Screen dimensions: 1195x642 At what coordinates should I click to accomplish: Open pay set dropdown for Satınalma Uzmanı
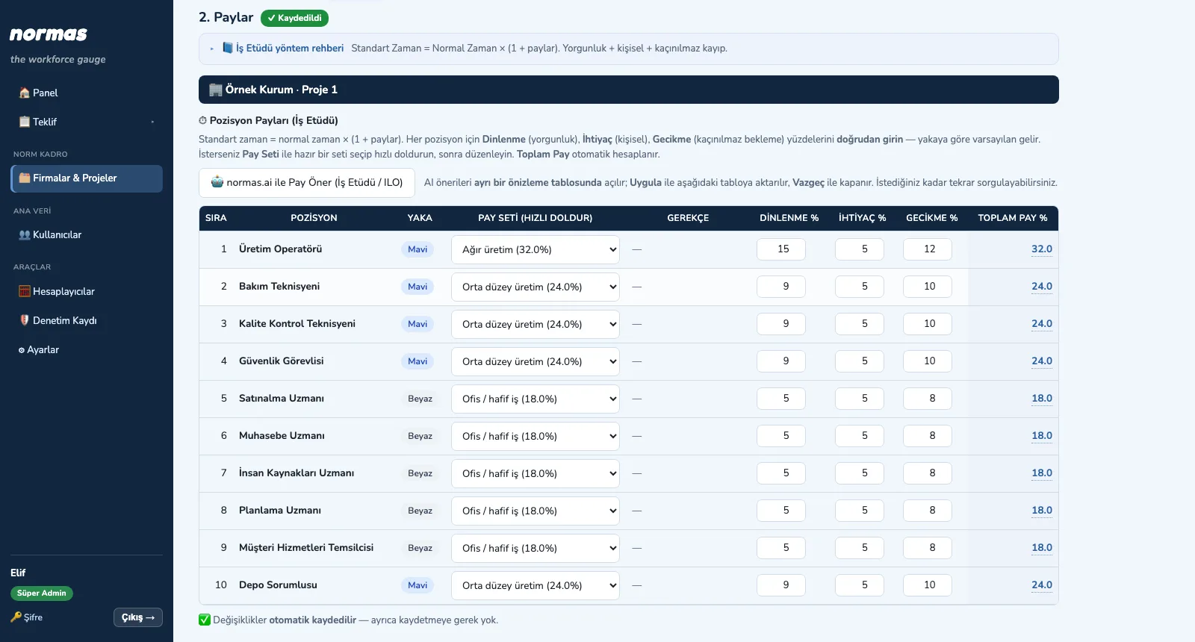(536, 399)
